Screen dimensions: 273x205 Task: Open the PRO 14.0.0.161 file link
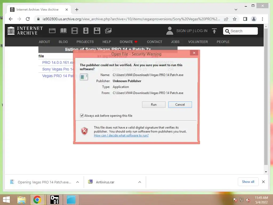click(x=58, y=62)
